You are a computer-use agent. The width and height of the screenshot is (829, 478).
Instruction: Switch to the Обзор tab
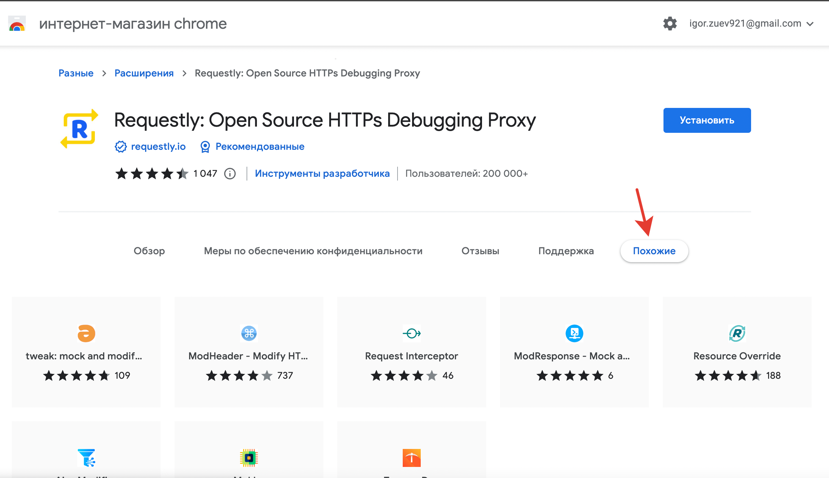click(149, 251)
